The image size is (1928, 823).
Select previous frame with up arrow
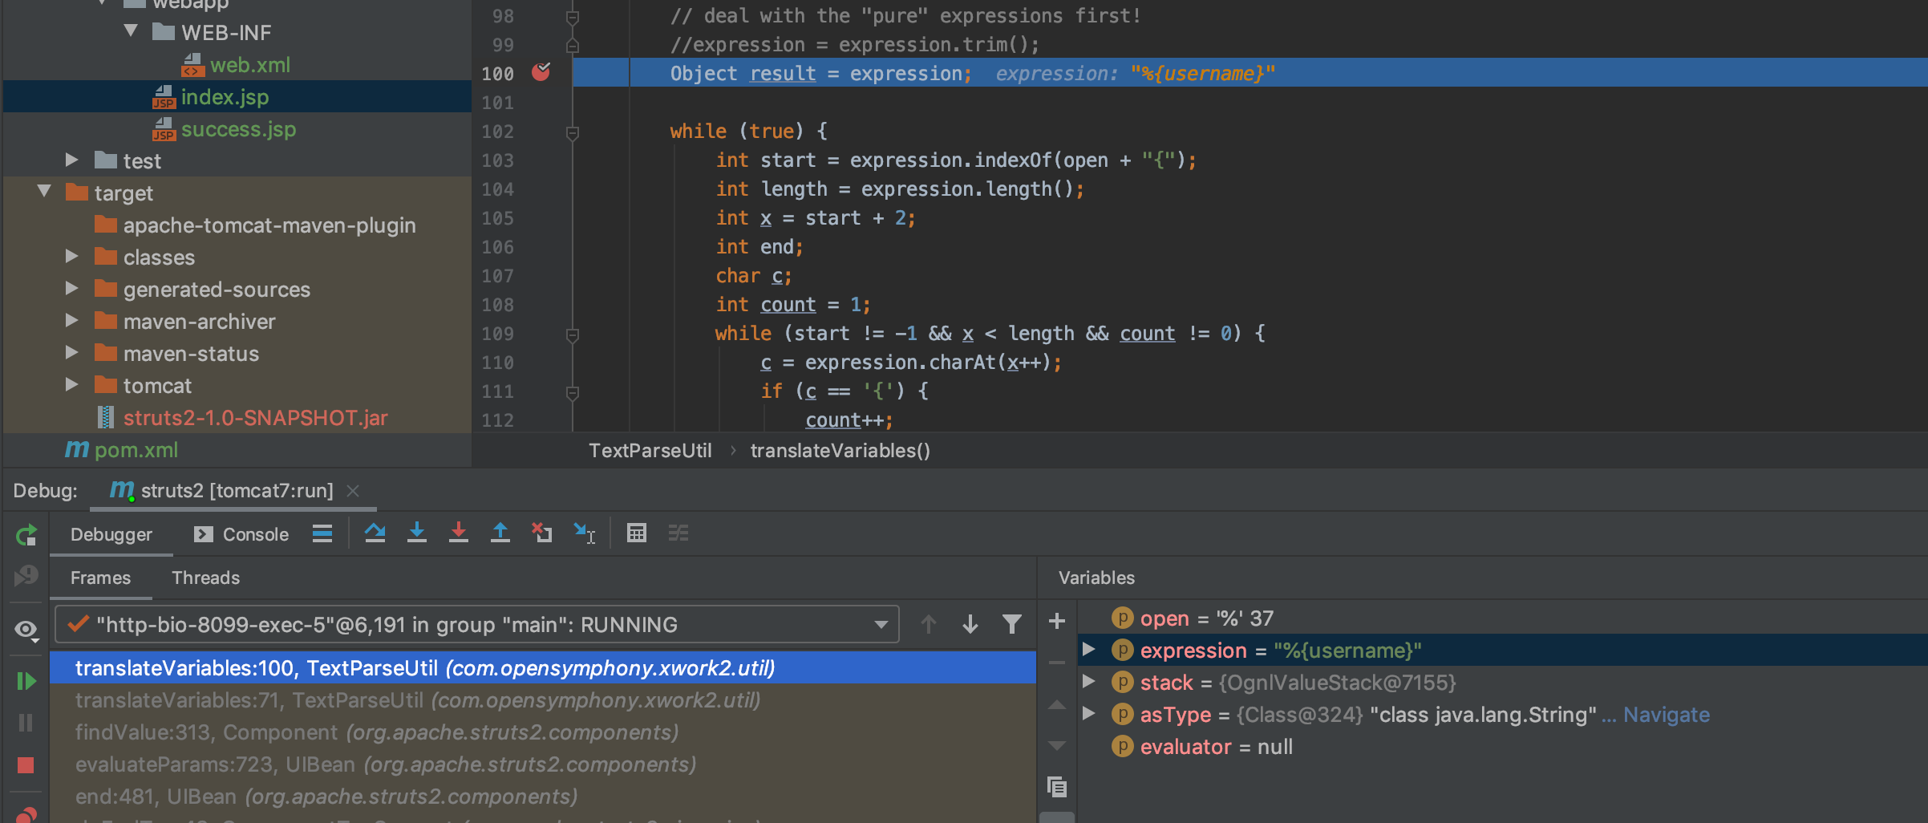(929, 624)
